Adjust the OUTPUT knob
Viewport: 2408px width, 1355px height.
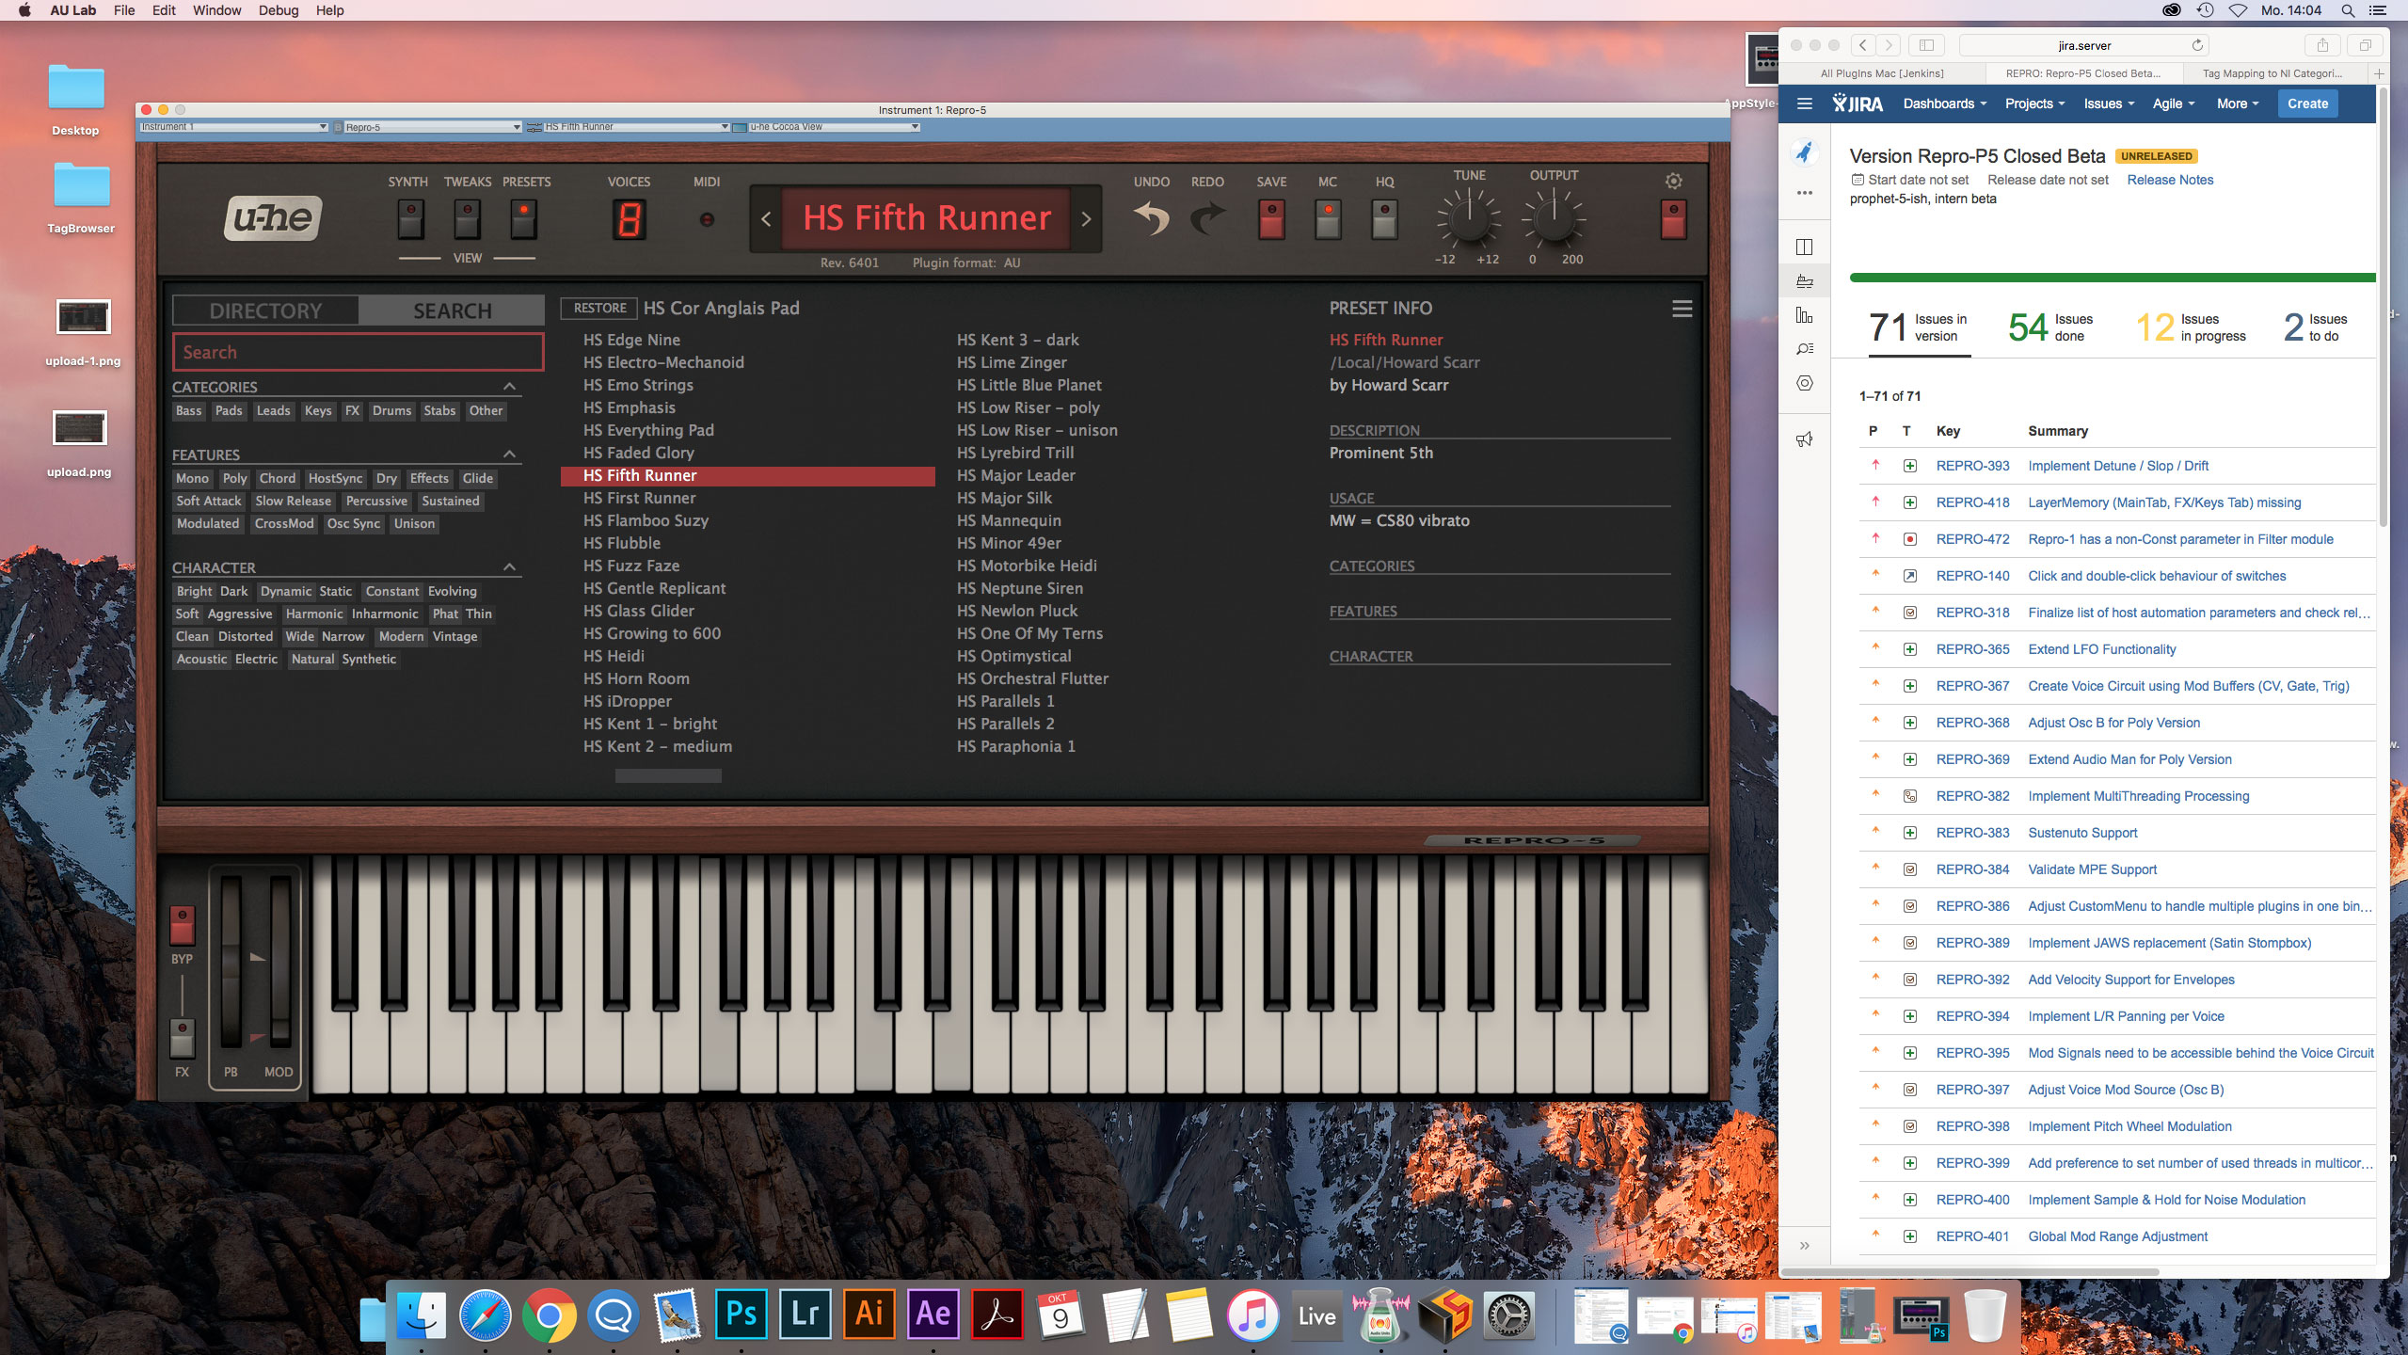pyautogui.click(x=1554, y=219)
